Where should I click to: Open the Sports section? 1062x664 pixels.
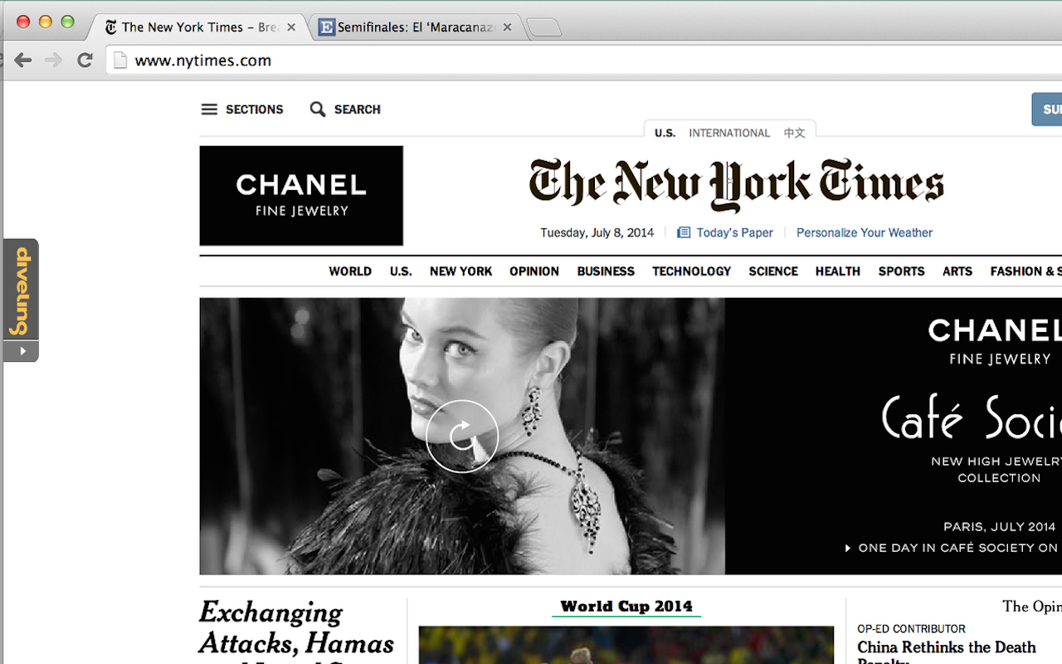point(901,271)
